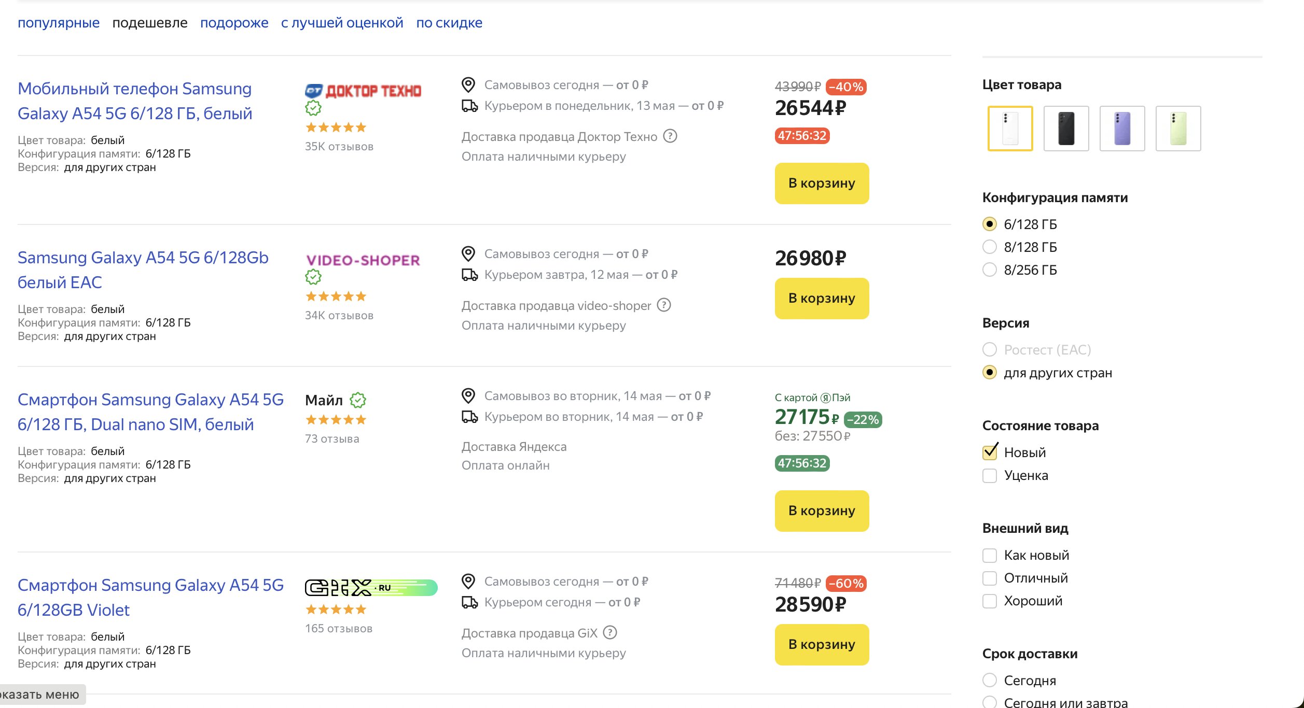Click the -60% discount badge
The height and width of the screenshot is (708, 1304).
pyautogui.click(x=846, y=584)
